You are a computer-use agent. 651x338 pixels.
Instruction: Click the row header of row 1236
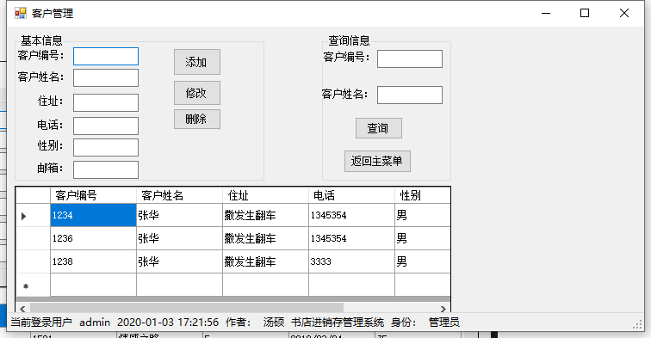click(x=34, y=238)
